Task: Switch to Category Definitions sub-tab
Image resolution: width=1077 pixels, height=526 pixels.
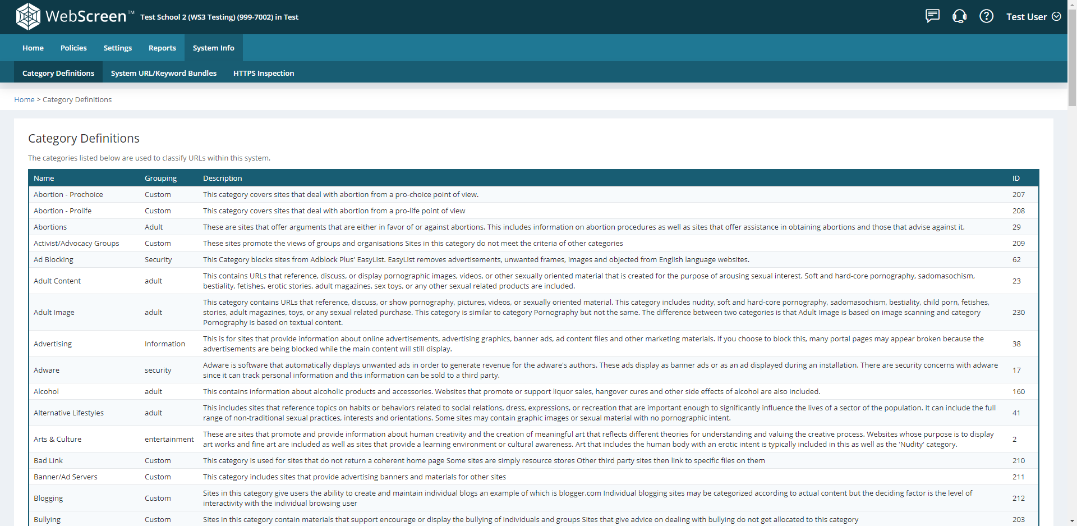Action: [58, 74]
